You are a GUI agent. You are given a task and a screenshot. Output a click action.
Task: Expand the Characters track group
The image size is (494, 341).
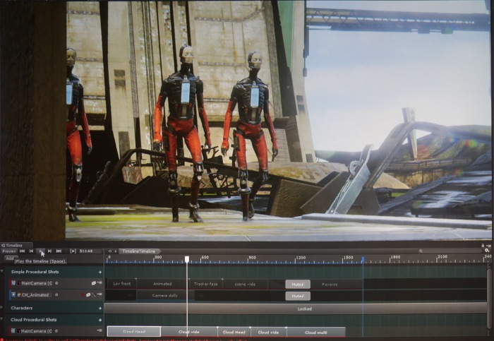2,308
